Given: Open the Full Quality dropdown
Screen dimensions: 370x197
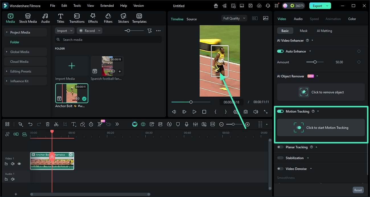Looking at the screenshot, I should coord(234,18).
